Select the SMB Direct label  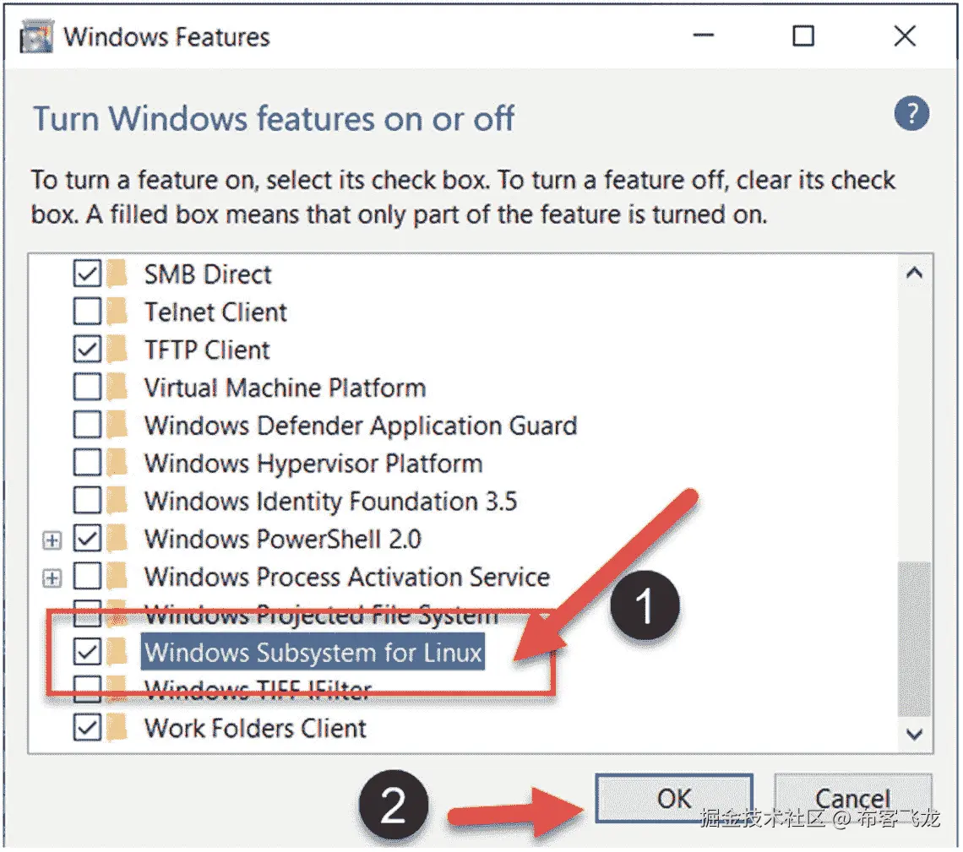[x=208, y=274]
